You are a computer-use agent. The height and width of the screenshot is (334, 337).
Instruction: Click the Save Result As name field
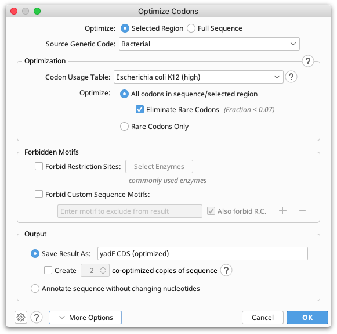click(202, 253)
